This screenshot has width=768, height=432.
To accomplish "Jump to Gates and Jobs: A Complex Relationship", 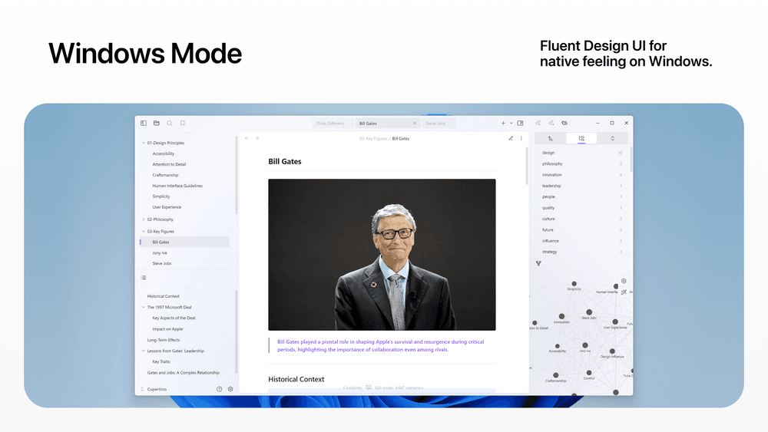I will point(184,373).
